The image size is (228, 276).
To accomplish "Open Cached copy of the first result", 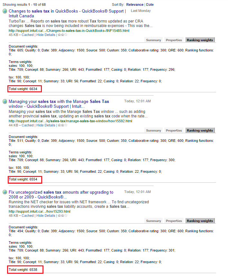I will coord(27,35).
